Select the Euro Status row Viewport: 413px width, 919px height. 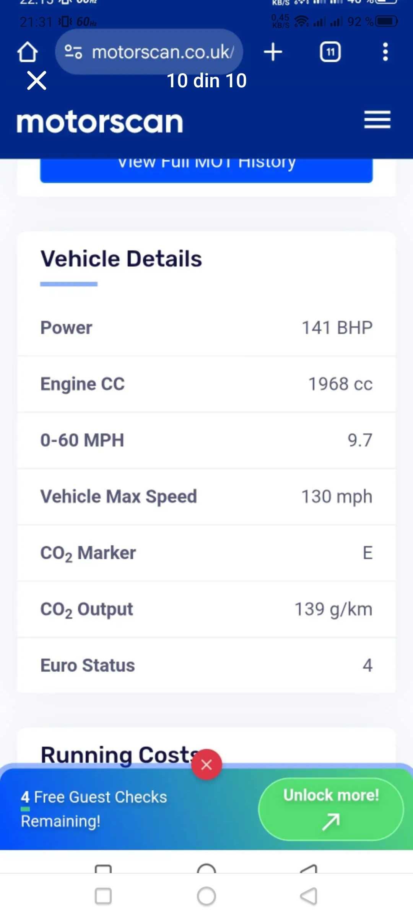click(206, 666)
